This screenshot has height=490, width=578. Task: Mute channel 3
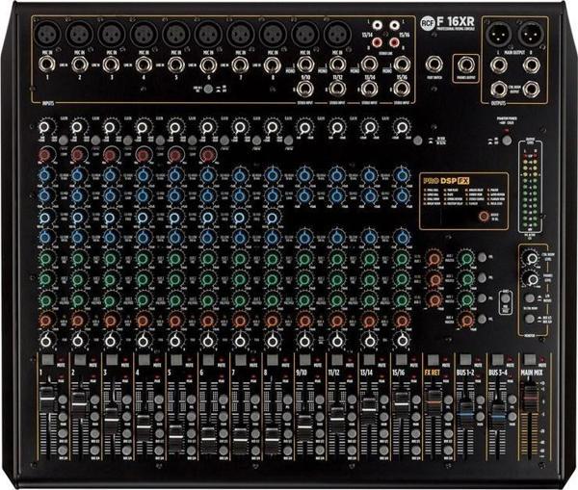tap(112, 360)
